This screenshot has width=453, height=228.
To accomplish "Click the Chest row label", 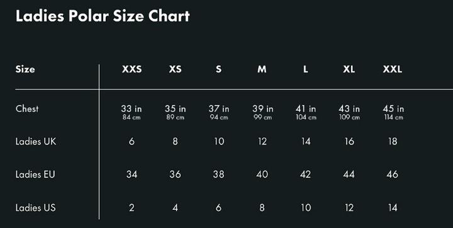I will click(27, 109).
